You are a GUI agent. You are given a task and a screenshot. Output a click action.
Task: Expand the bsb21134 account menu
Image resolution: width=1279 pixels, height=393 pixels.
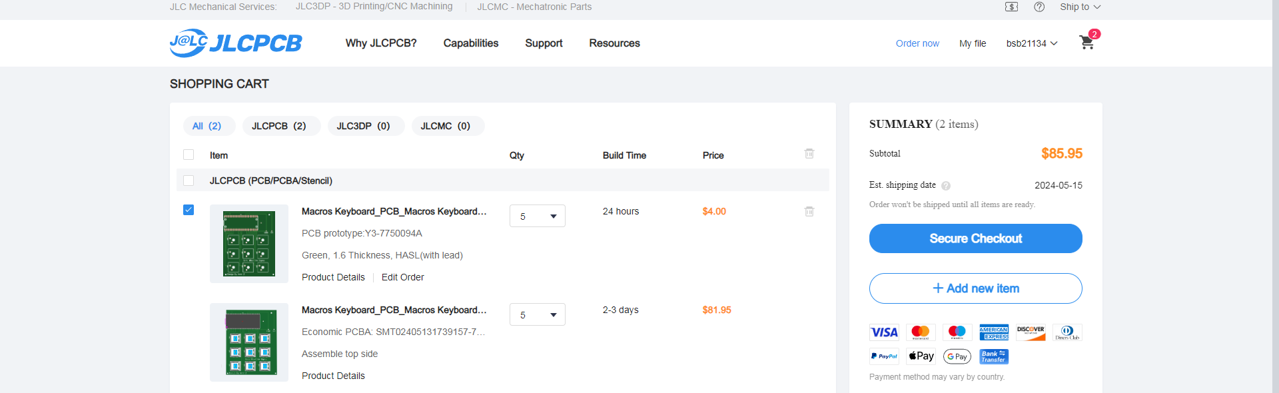(x=1032, y=43)
